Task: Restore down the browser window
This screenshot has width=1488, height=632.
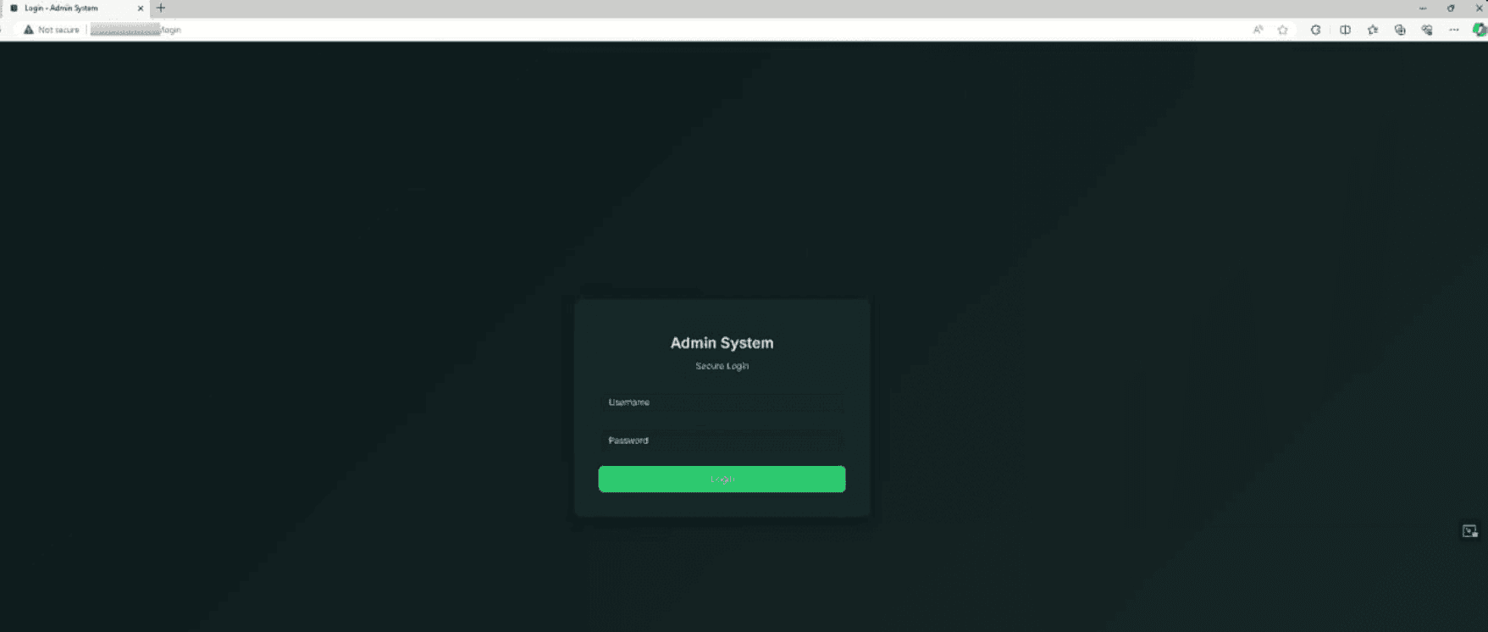Action: pyautogui.click(x=1451, y=8)
